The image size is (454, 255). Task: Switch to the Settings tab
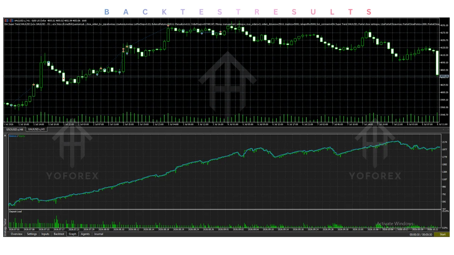click(x=32, y=234)
